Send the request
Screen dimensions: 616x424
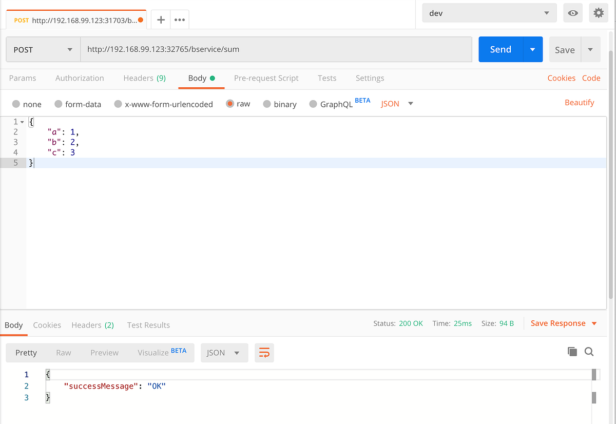(x=499, y=49)
